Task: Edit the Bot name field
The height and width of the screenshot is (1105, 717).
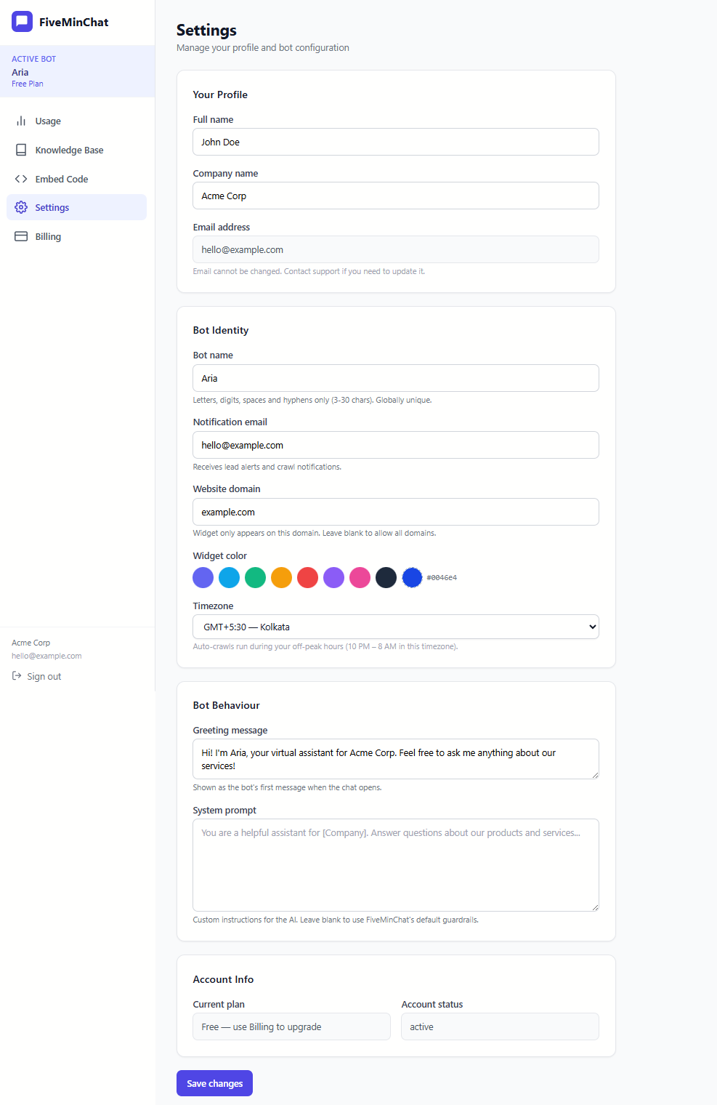Action: click(x=396, y=378)
